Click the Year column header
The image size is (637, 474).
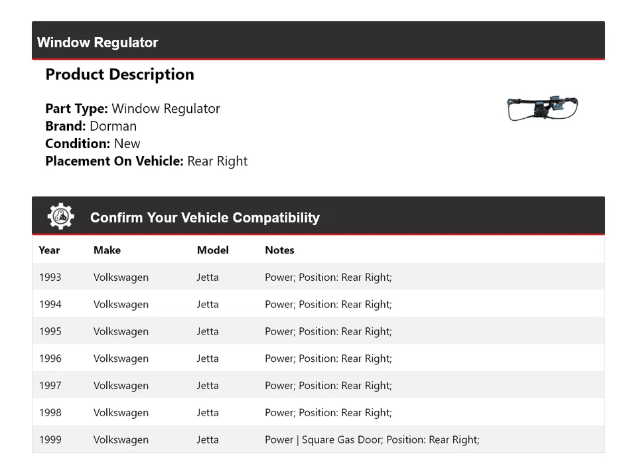click(49, 250)
